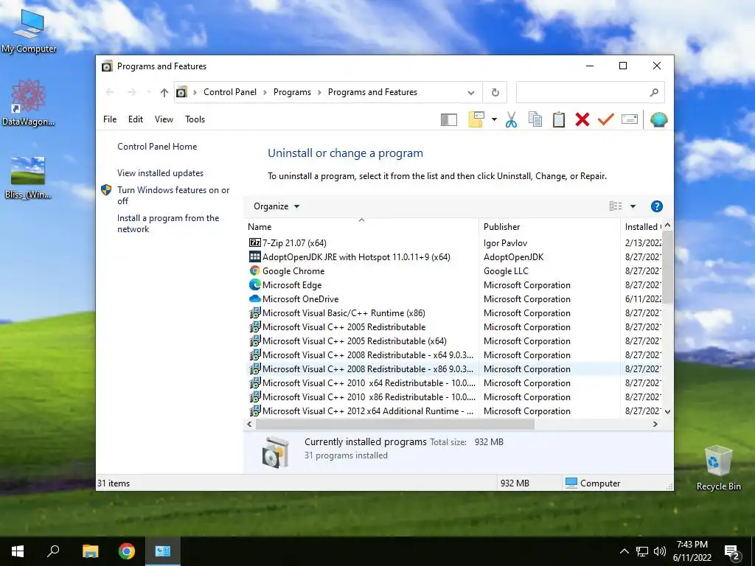Select the Recycle Bin desktop icon

point(718,468)
